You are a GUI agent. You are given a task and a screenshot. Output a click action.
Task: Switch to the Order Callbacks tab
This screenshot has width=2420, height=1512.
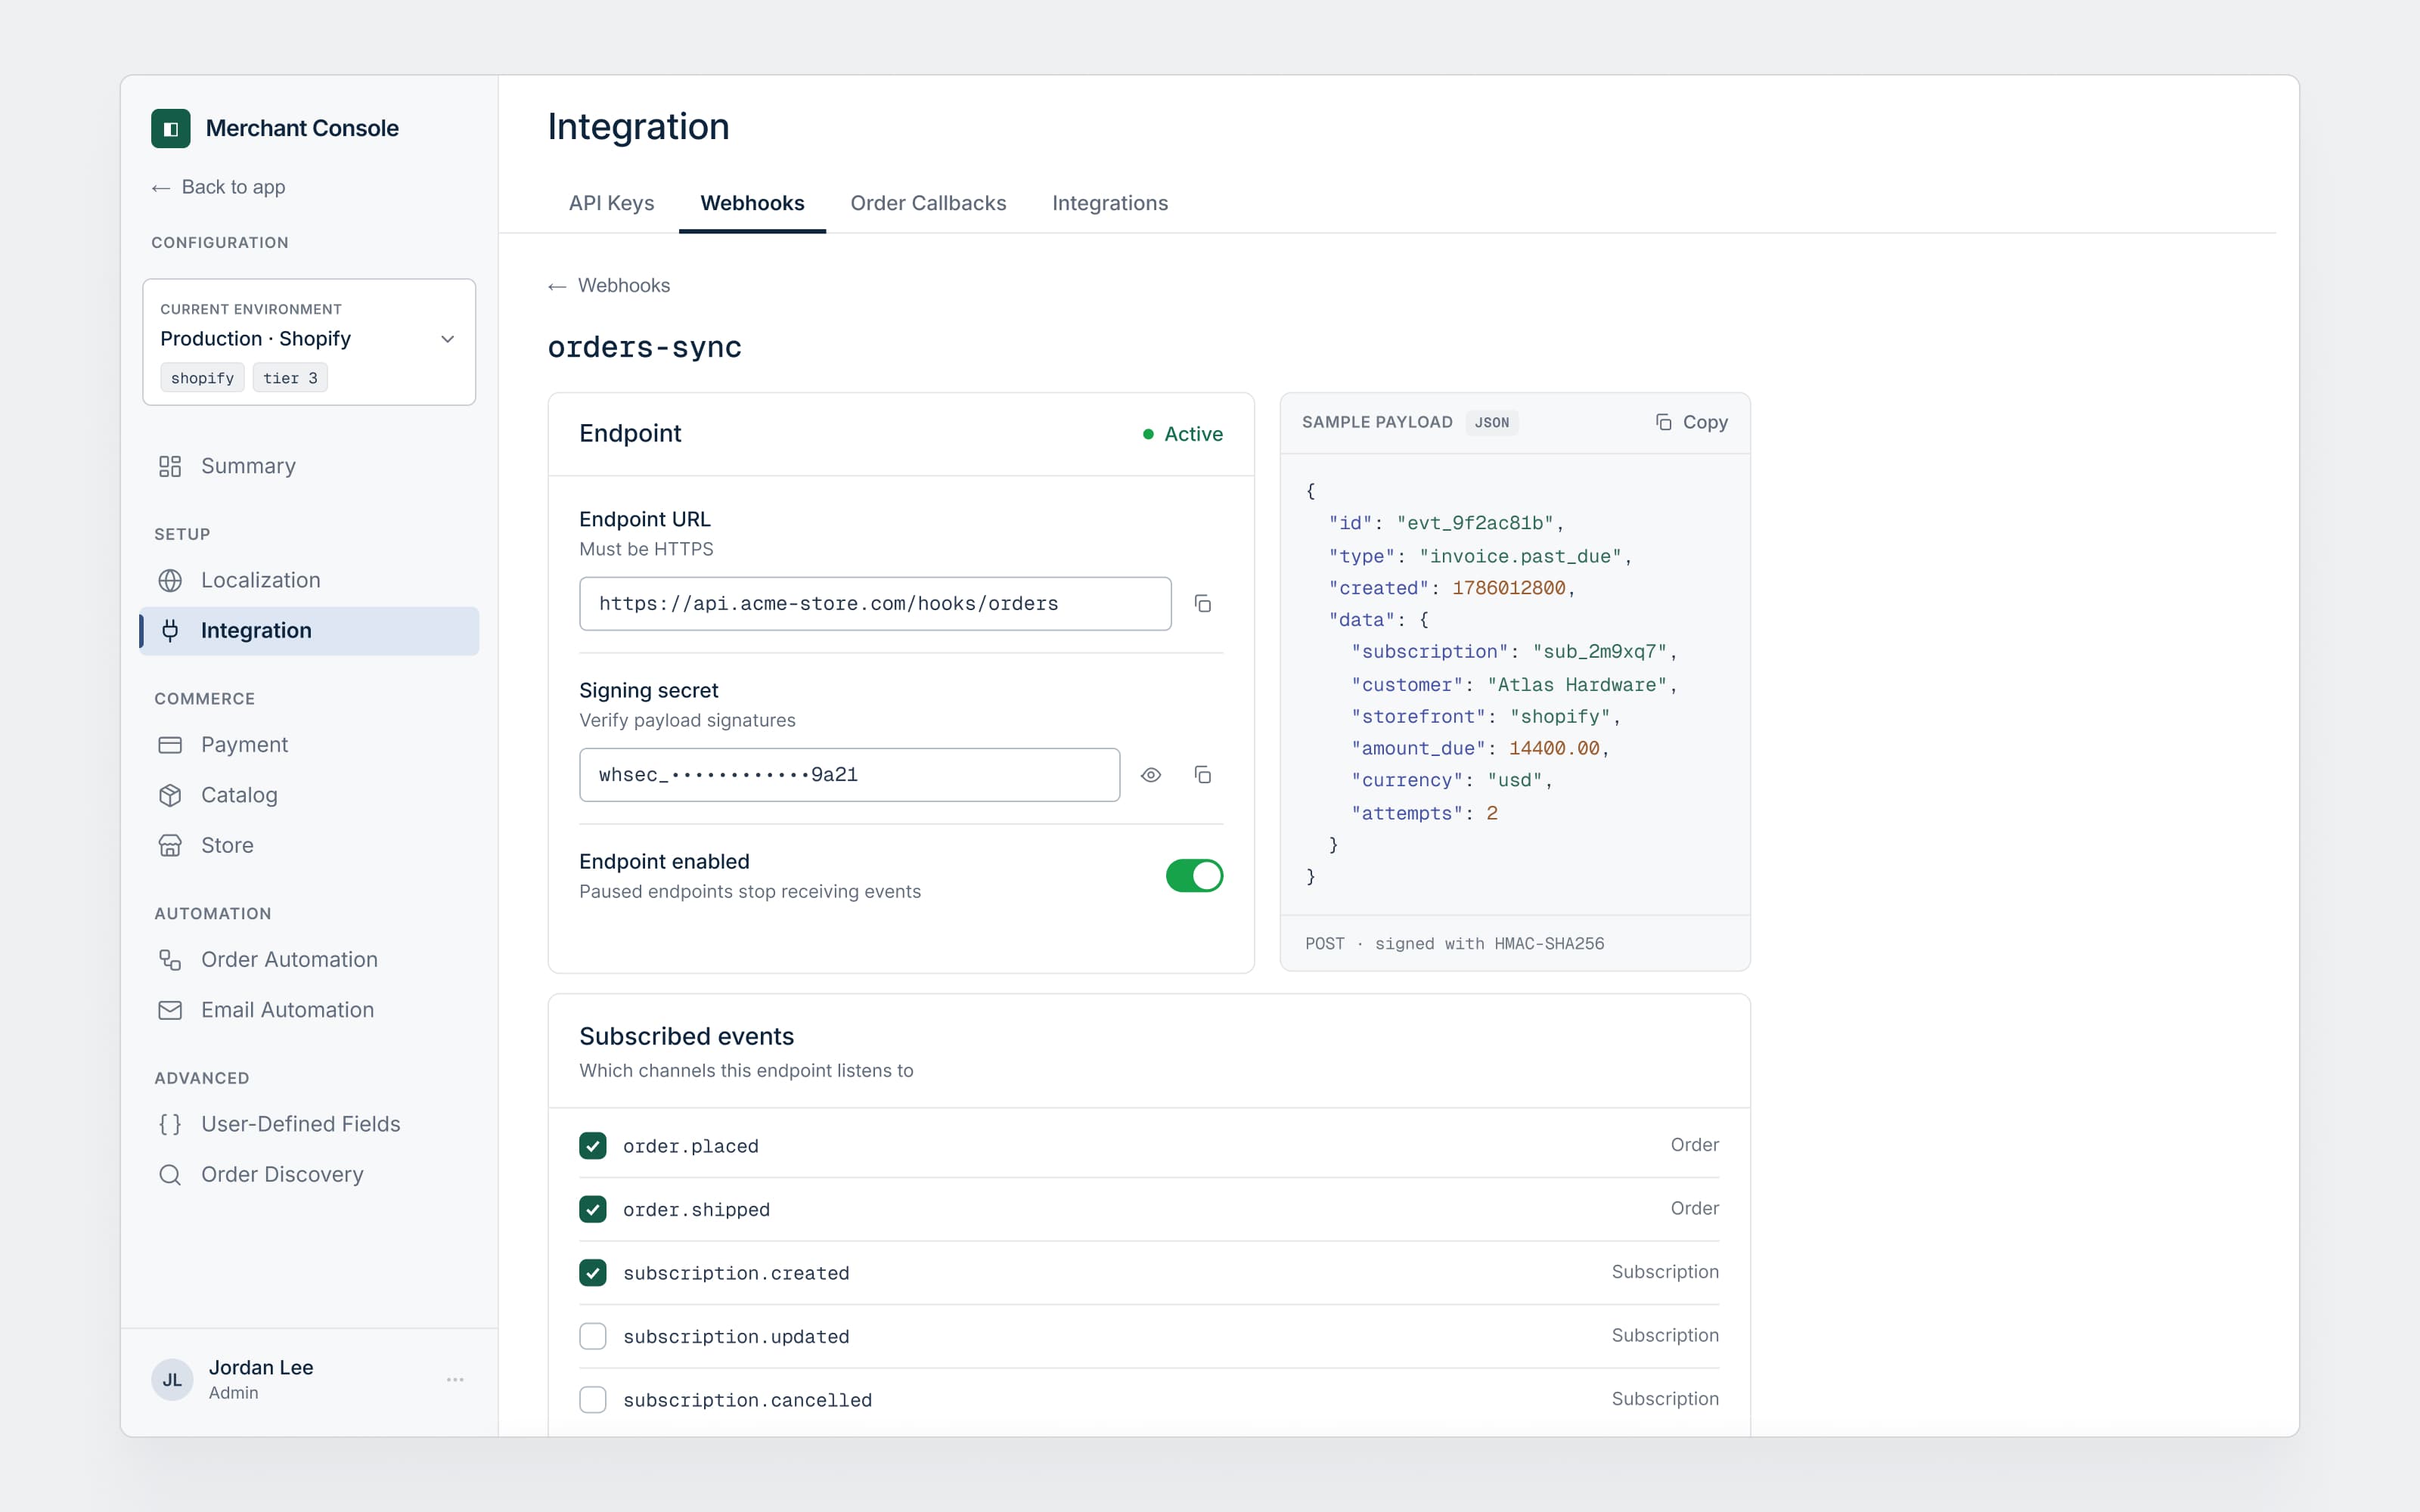pyautogui.click(x=928, y=203)
